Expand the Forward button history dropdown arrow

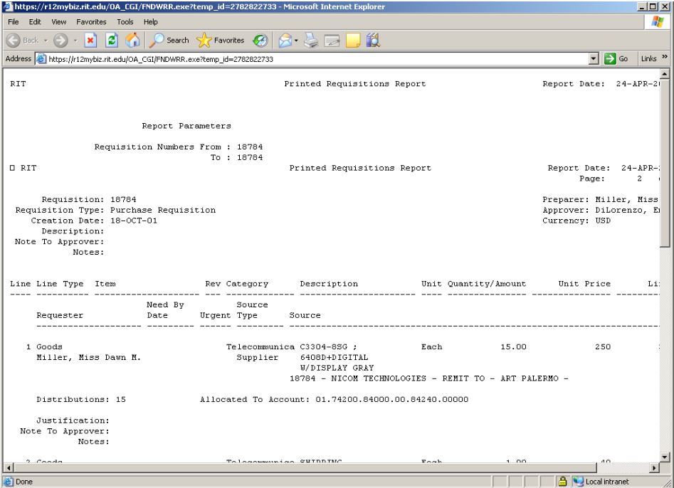click(x=75, y=41)
